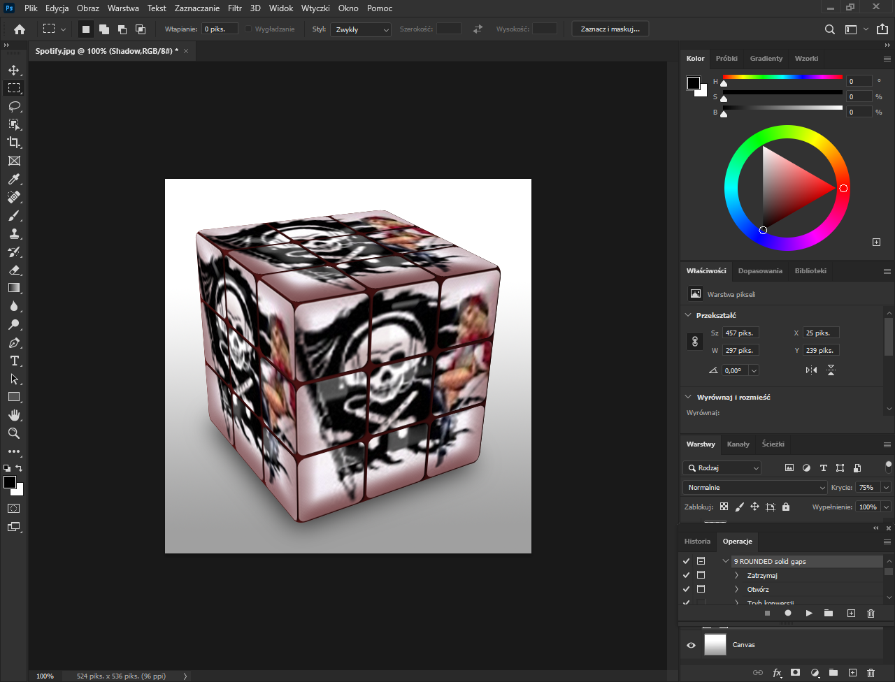Hide the Canvas layer
Screen dimensions: 895x682
(692, 645)
